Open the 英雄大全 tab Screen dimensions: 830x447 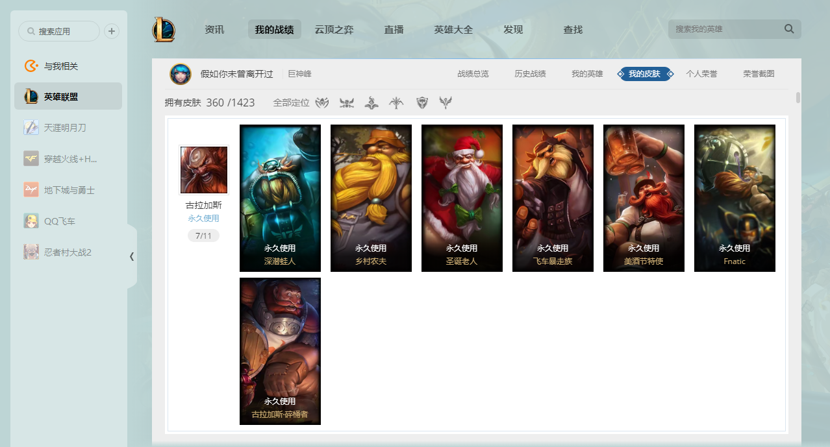pyautogui.click(x=453, y=29)
